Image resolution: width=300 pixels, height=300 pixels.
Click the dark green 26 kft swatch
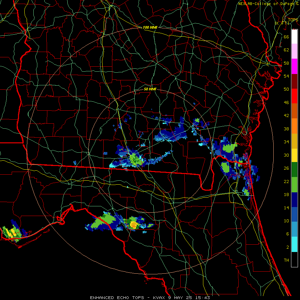(x=294, y=170)
